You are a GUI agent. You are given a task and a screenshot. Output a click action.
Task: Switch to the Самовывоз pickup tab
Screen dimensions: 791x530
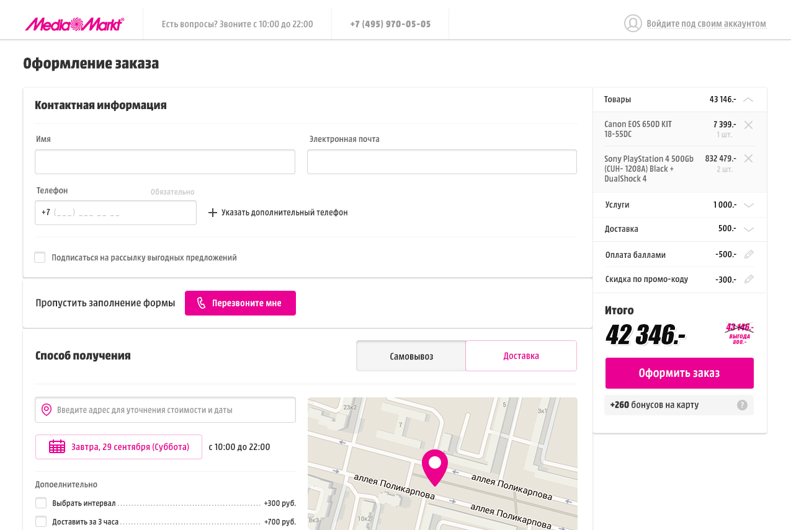pyautogui.click(x=411, y=356)
